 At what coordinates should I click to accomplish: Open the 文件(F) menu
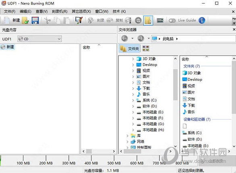tap(10, 11)
